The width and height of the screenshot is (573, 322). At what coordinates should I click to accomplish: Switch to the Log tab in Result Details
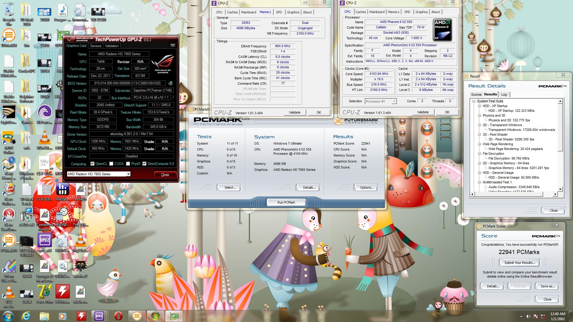click(x=504, y=95)
